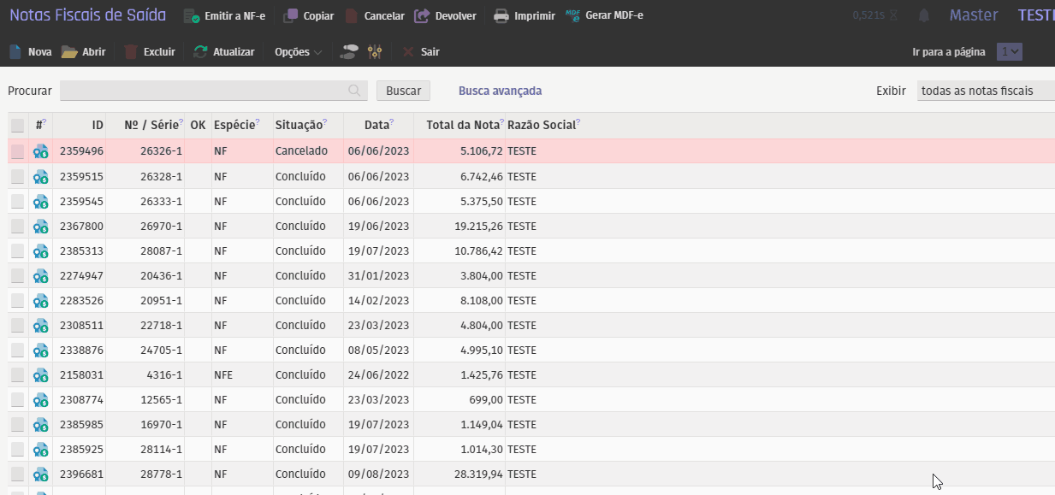
Task: Click the Cancelado status of invoice 2359496
Action: click(x=301, y=151)
